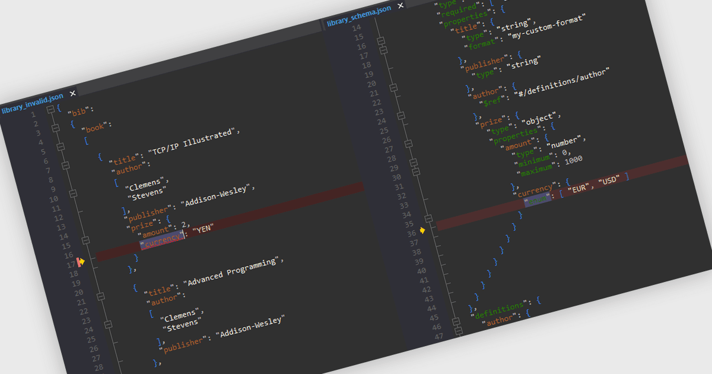Click the "format" key in the schema
This screenshot has height=374, width=712.
(x=481, y=44)
